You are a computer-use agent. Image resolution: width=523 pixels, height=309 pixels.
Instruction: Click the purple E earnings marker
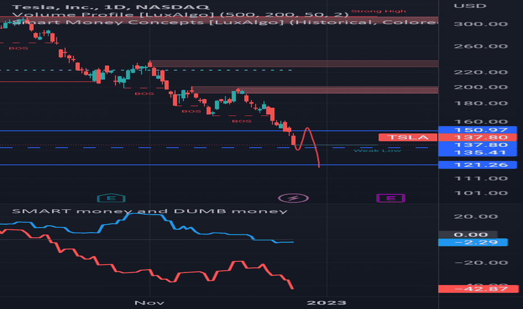click(391, 198)
